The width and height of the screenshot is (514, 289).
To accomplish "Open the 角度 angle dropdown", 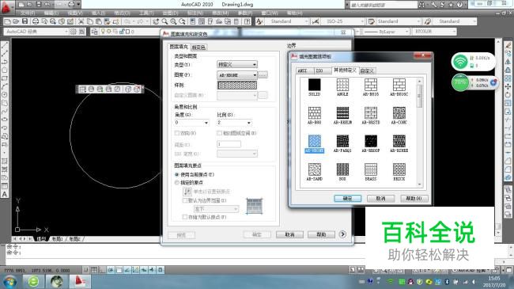I will (192, 123).
